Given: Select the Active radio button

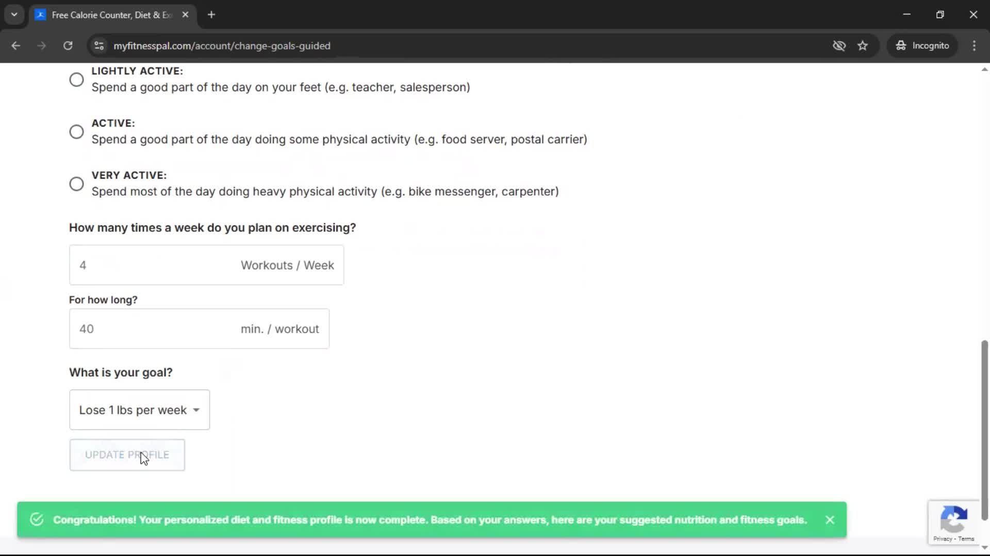Looking at the screenshot, I should [x=76, y=132].
